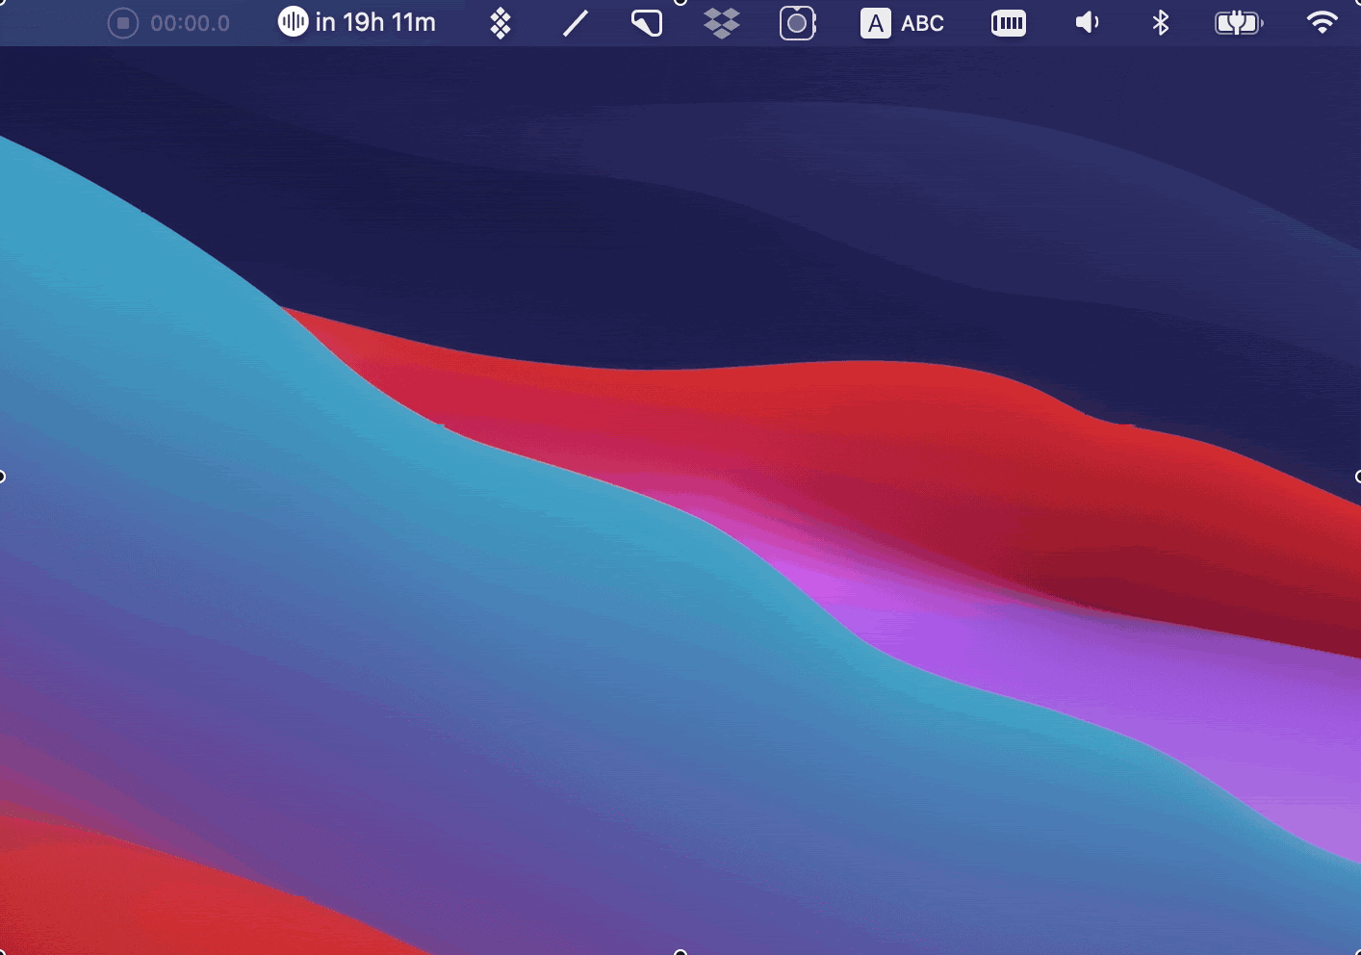Open the Dropbox menu bar icon
The height and width of the screenshot is (955, 1361).
click(722, 23)
